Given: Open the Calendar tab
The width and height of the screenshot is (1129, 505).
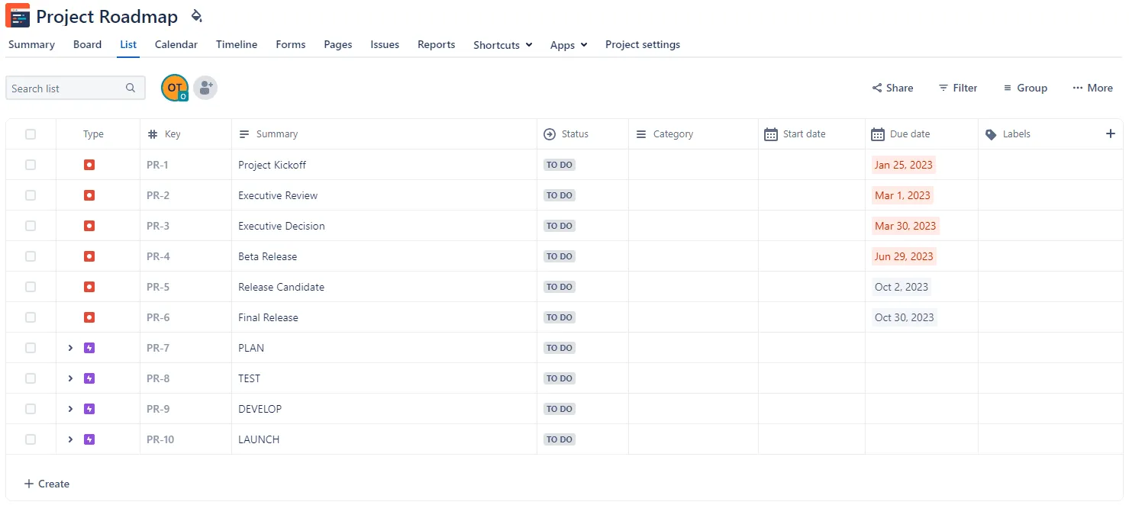Looking at the screenshot, I should tap(176, 44).
